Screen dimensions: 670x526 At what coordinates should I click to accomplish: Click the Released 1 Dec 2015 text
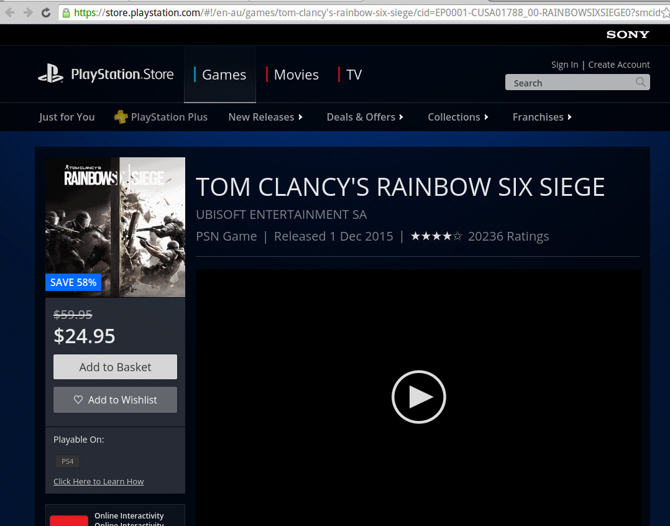coord(334,236)
